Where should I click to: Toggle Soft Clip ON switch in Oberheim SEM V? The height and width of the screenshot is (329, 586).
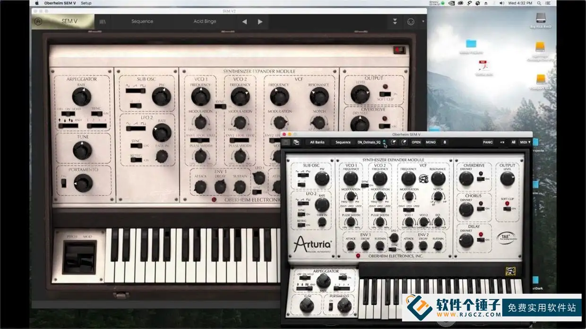[507, 208]
